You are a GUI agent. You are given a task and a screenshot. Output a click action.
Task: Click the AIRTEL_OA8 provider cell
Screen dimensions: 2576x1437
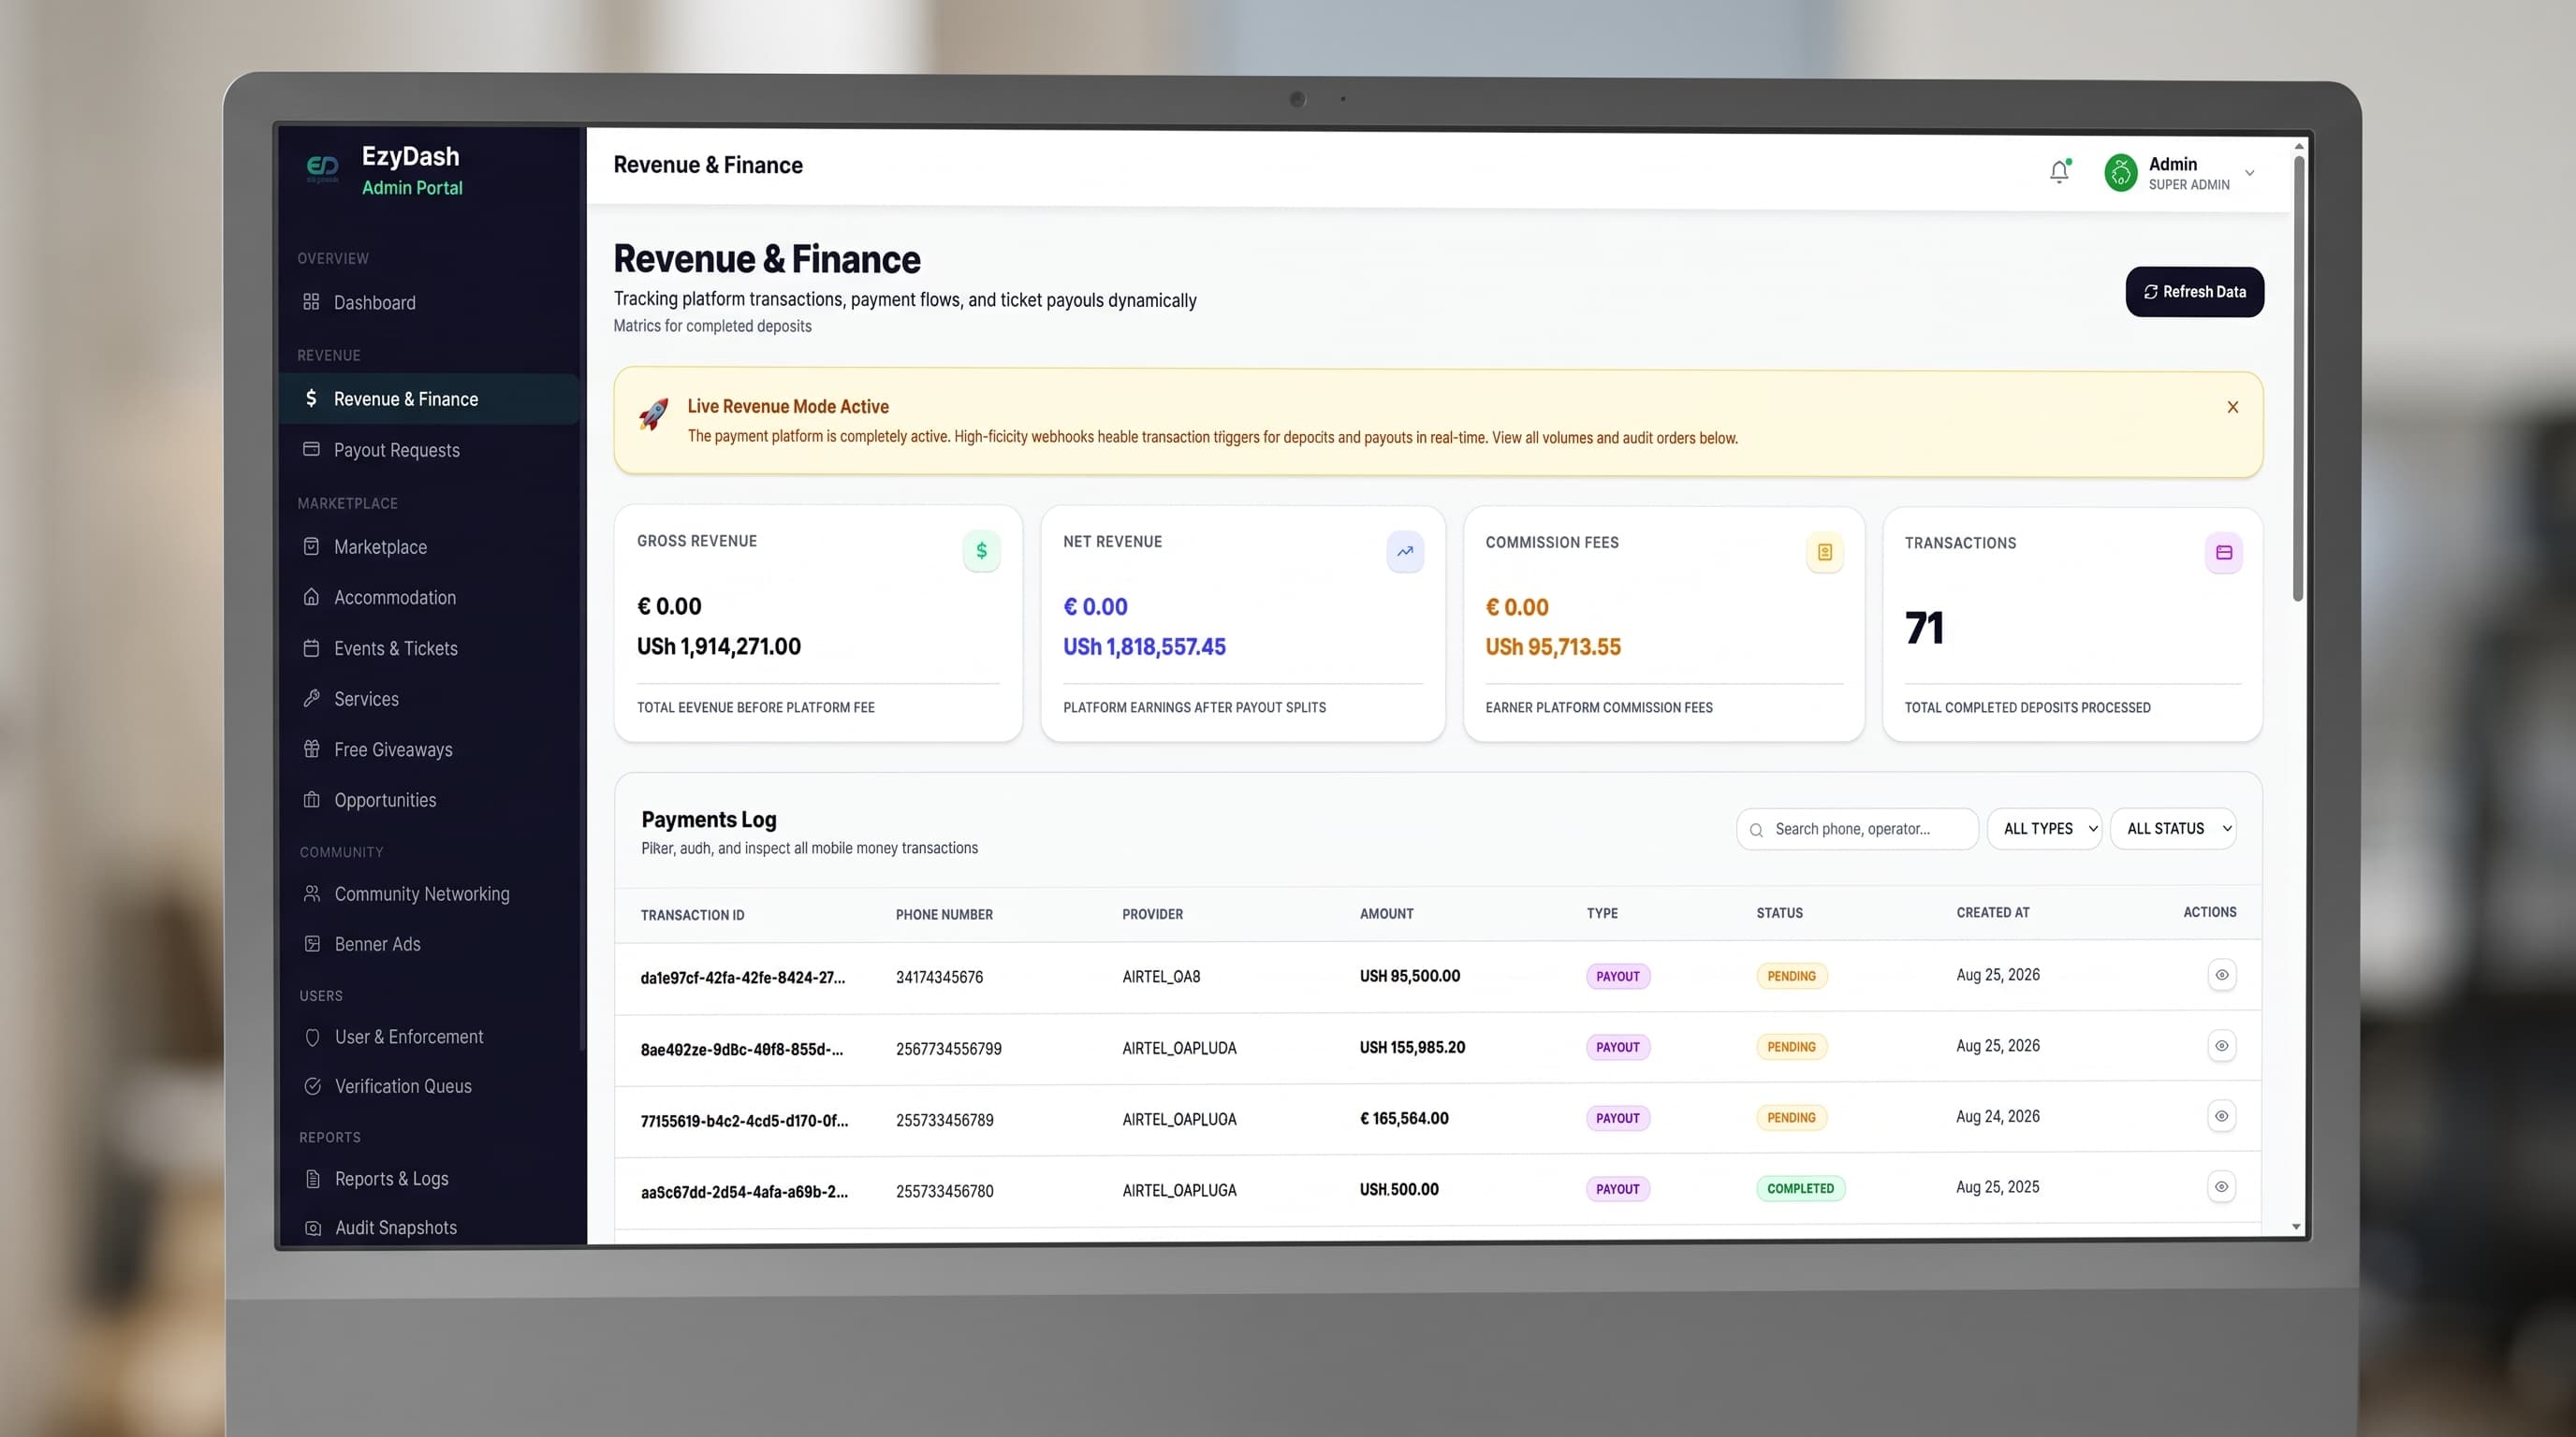click(1161, 977)
